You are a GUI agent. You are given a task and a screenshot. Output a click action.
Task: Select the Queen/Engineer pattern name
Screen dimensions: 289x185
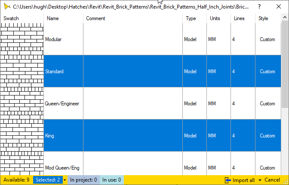(x=62, y=104)
